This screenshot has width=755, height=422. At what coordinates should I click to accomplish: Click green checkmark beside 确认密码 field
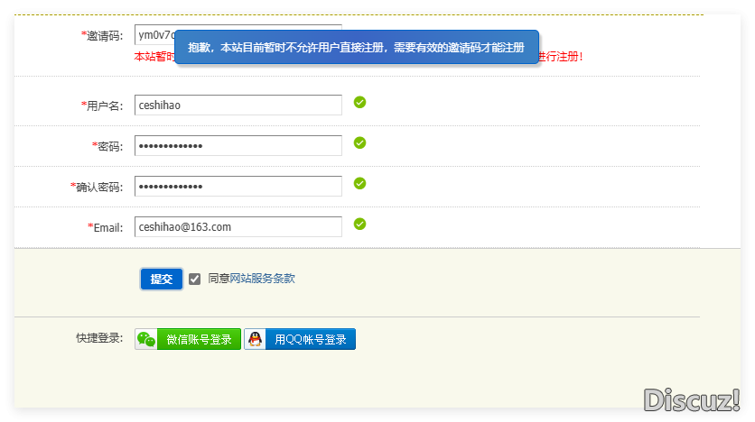coord(359,183)
